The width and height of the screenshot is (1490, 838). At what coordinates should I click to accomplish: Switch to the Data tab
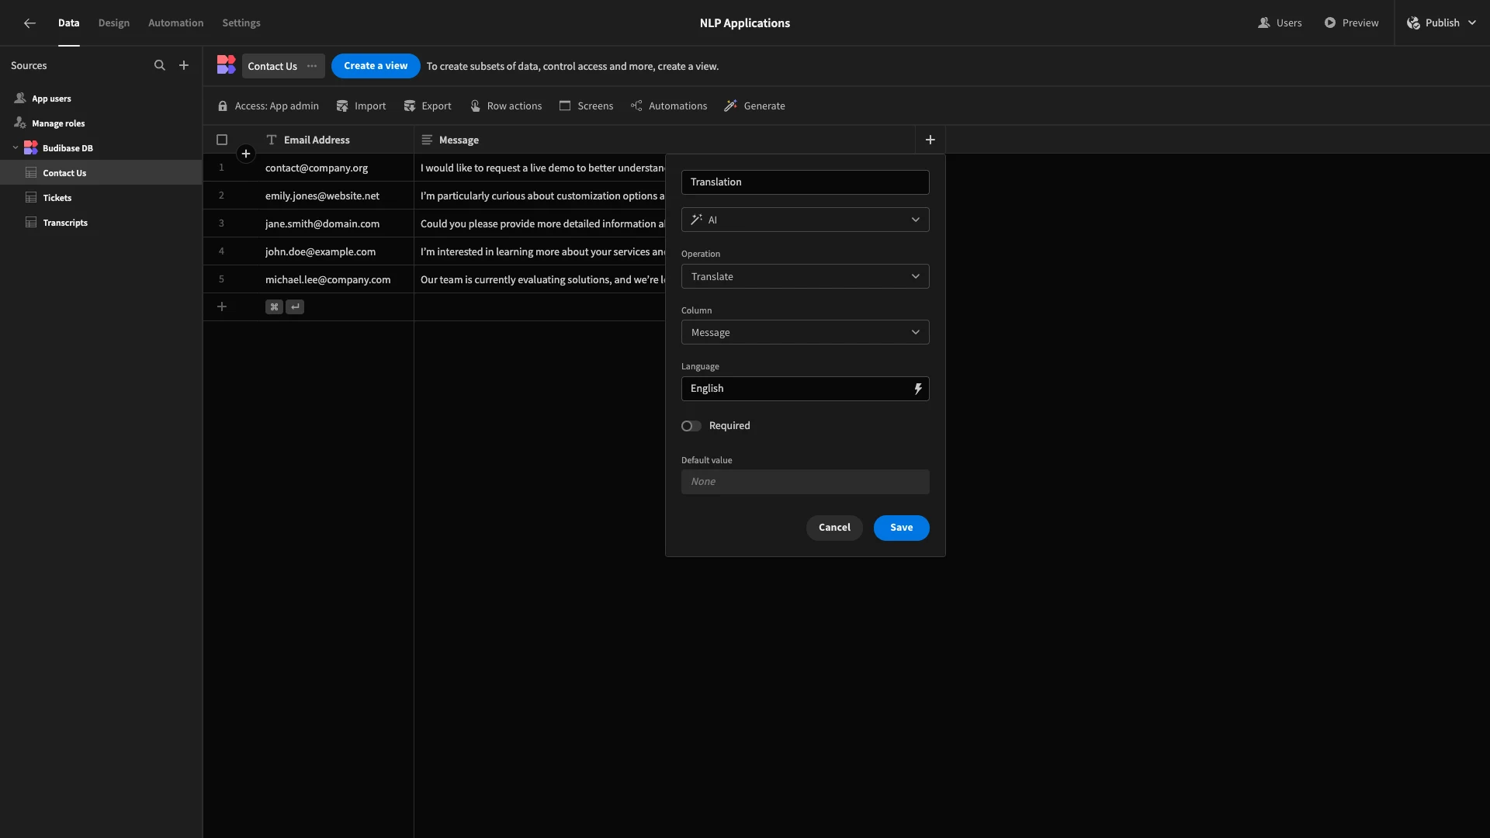tap(68, 23)
